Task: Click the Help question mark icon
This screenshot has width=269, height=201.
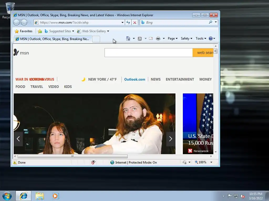Action: point(211,38)
